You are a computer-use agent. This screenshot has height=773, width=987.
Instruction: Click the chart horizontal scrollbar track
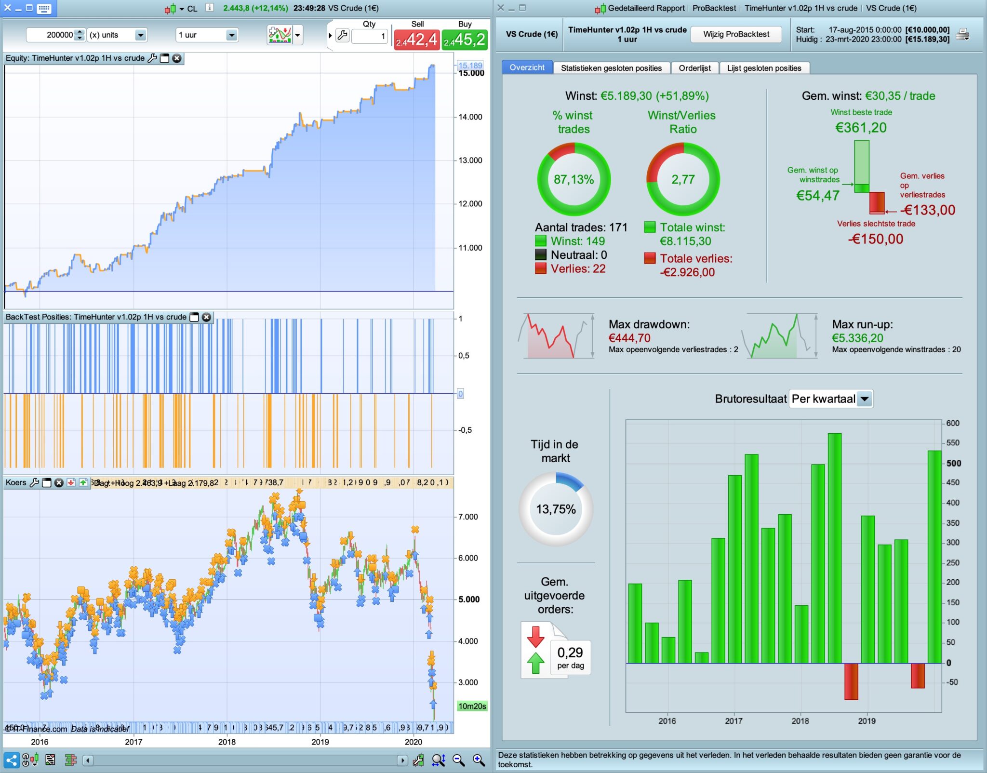coord(245,760)
